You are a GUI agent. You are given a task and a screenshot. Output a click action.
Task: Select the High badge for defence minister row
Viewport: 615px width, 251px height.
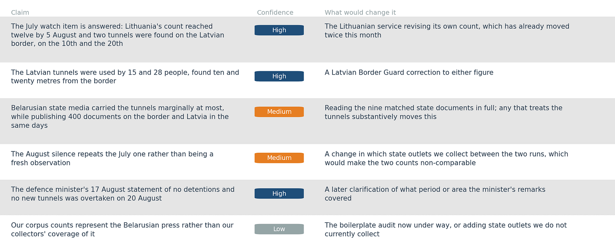(279, 194)
